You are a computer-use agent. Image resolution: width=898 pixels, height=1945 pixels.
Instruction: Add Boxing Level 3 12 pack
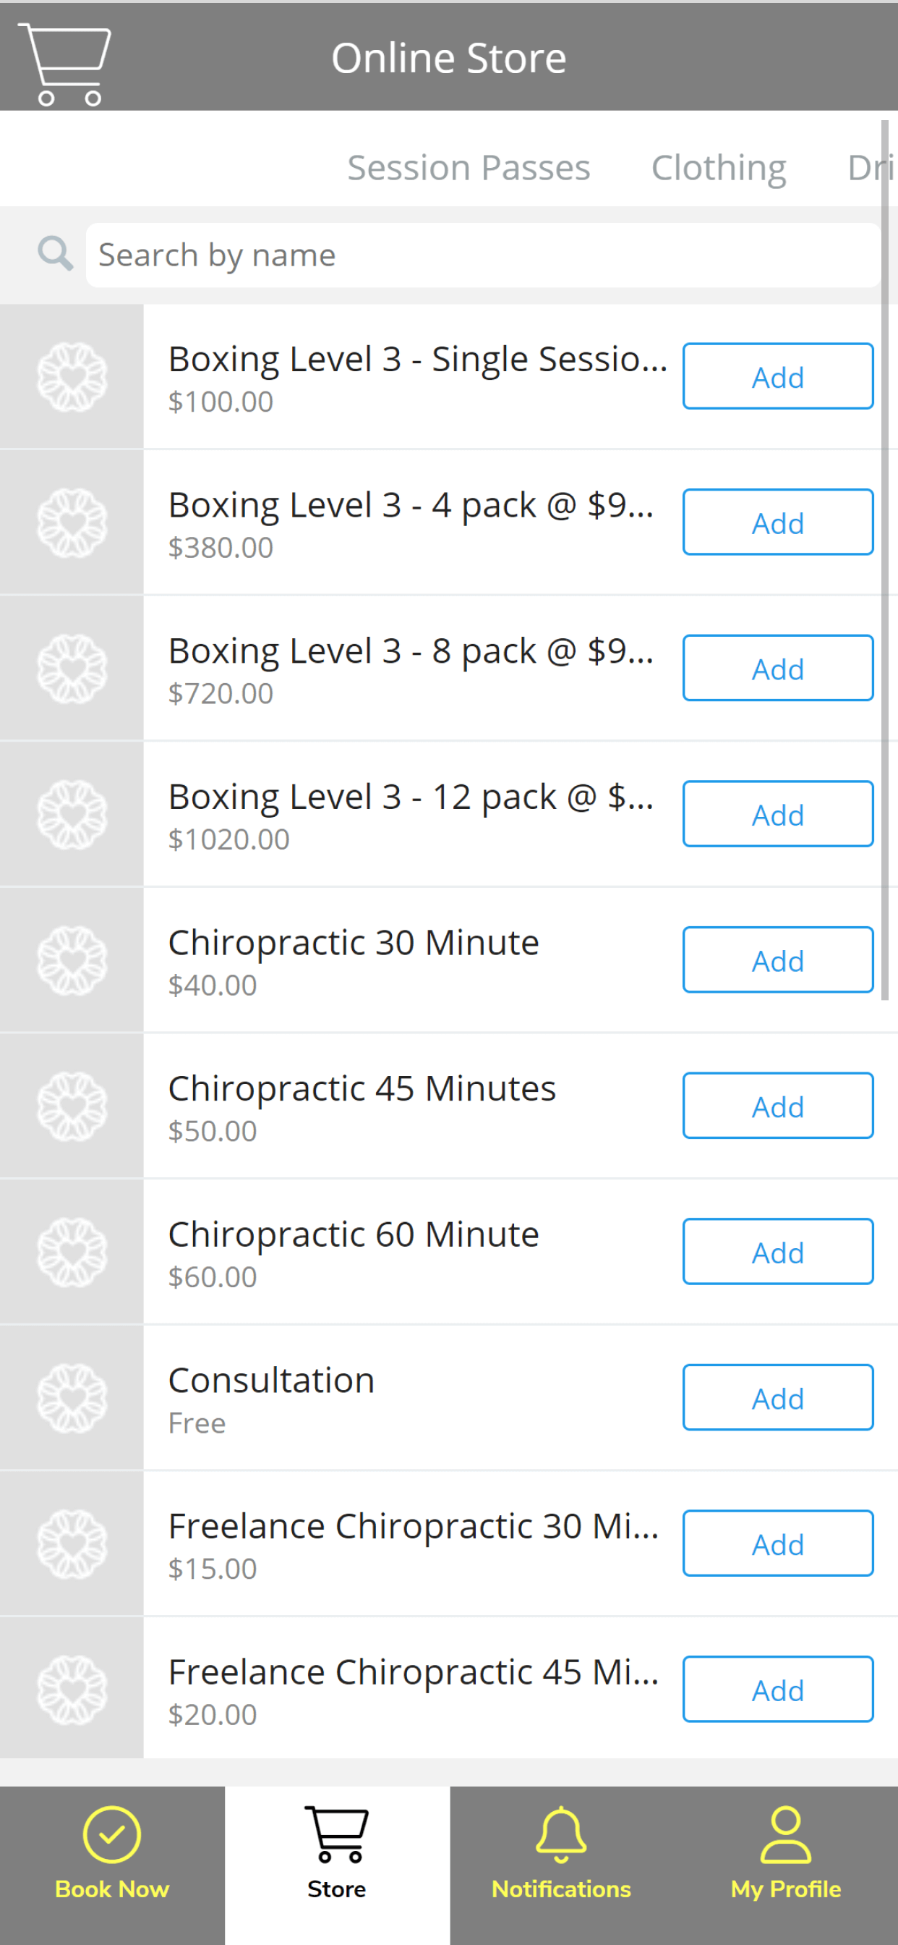(x=778, y=813)
